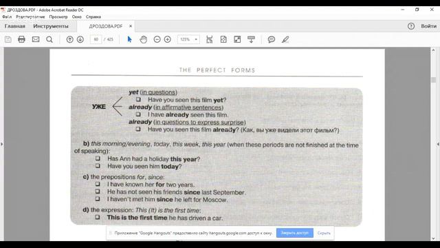Screen dimensions: 440x248
Task: Click 'I have known her for two years.'
Action: pos(151,185)
